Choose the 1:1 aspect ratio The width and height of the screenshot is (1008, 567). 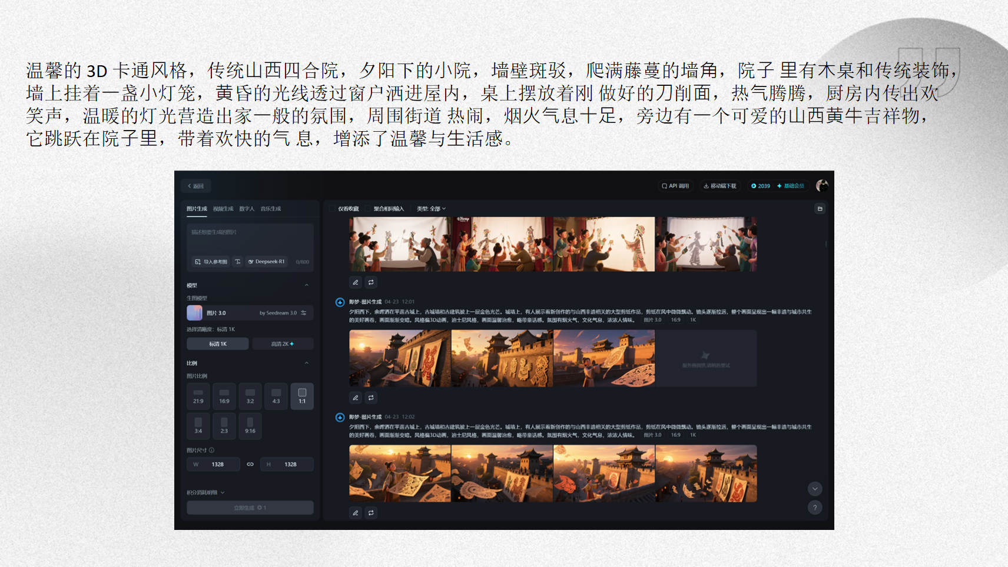302,396
